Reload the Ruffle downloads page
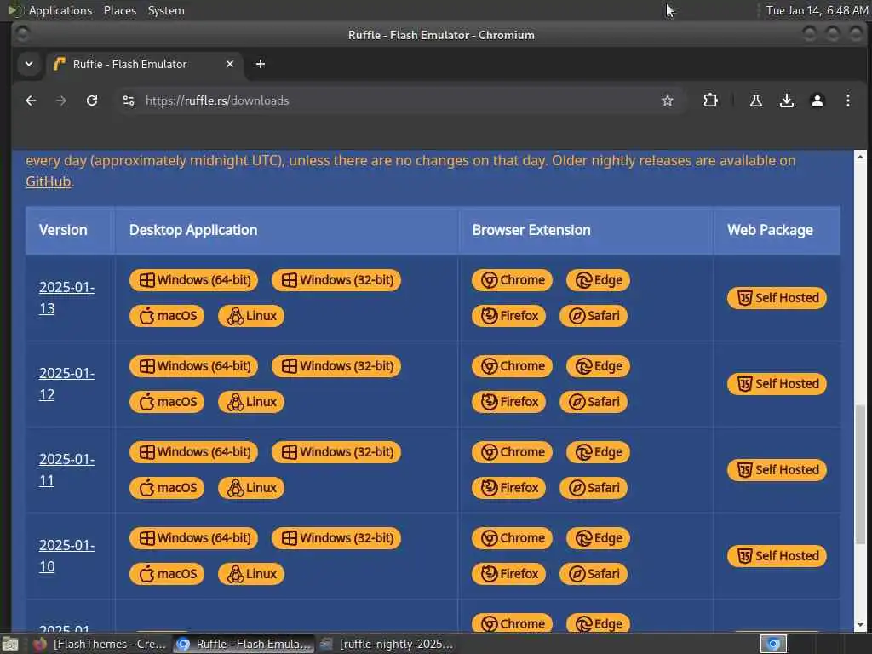Image resolution: width=872 pixels, height=654 pixels. [92, 100]
